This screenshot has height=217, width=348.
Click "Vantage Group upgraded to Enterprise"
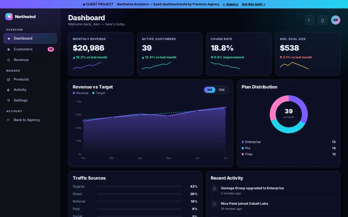tap(252, 188)
